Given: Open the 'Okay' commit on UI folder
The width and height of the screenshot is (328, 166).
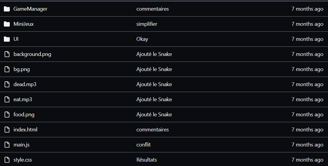Looking at the screenshot, I should pyautogui.click(x=142, y=39).
